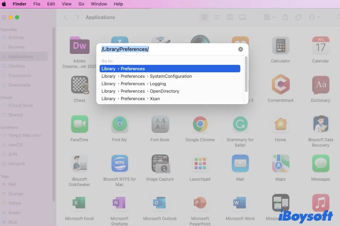Screen dimensions: 340x226
Task: Open Microsoft Outlook app icon
Action: point(160,203)
